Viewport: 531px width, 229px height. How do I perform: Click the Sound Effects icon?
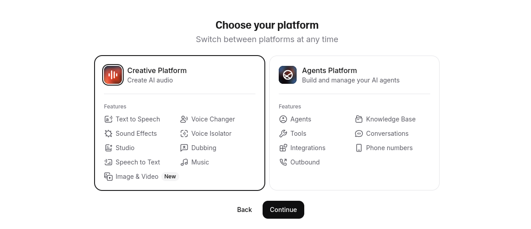(x=108, y=134)
